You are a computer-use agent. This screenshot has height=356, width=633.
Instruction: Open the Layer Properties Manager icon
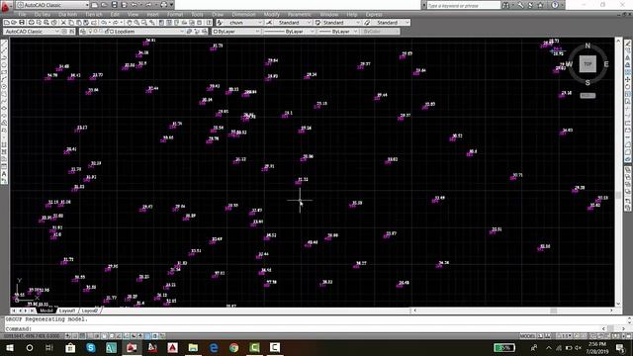click(x=83, y=31)
